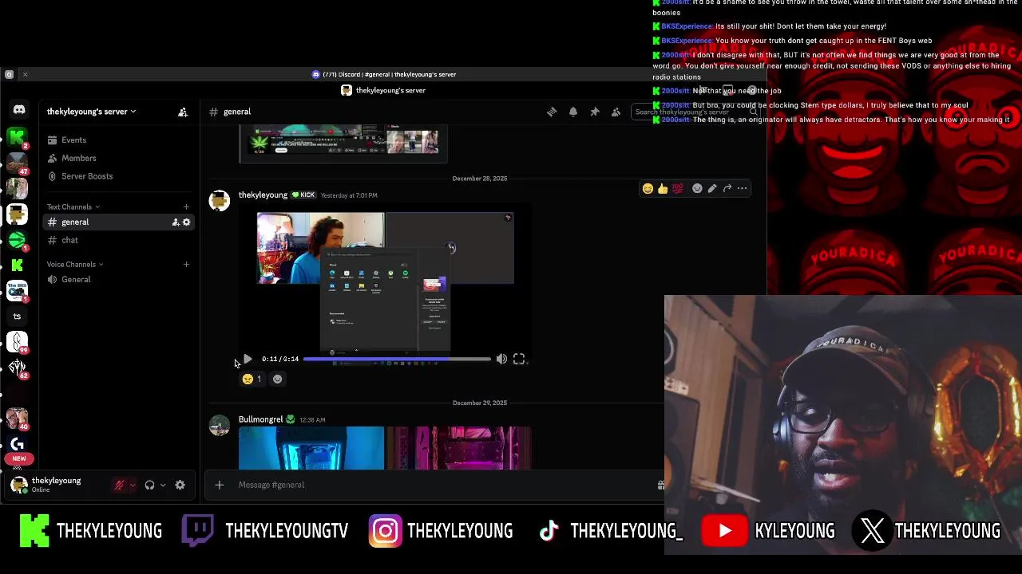The image size is (1022, 574).
Task: Toggle the angry emoji reaction count
Action: [x=252, y=379]
